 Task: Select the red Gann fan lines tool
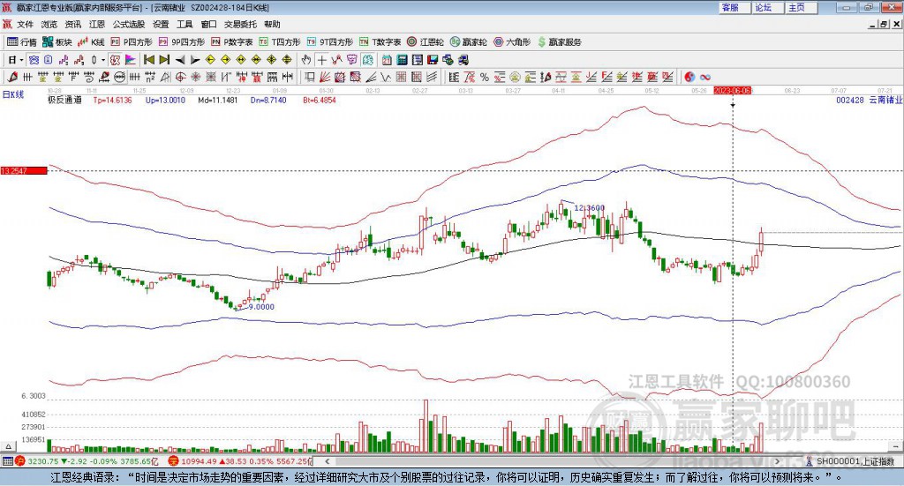coord(325,77)
